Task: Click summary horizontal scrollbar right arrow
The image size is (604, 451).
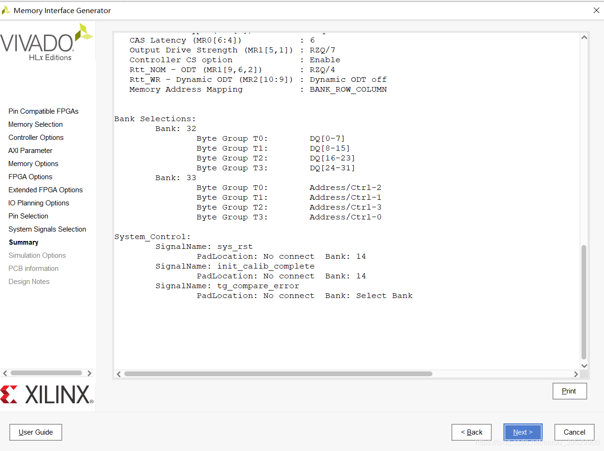Action: tap(576, 374)
